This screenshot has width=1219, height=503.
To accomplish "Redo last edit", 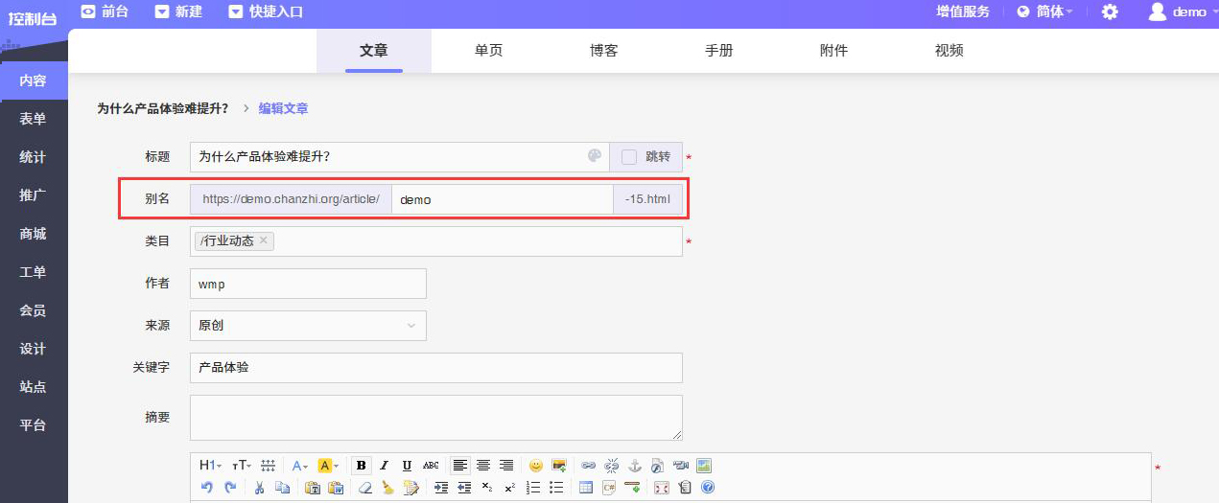I will pos(230,487).
